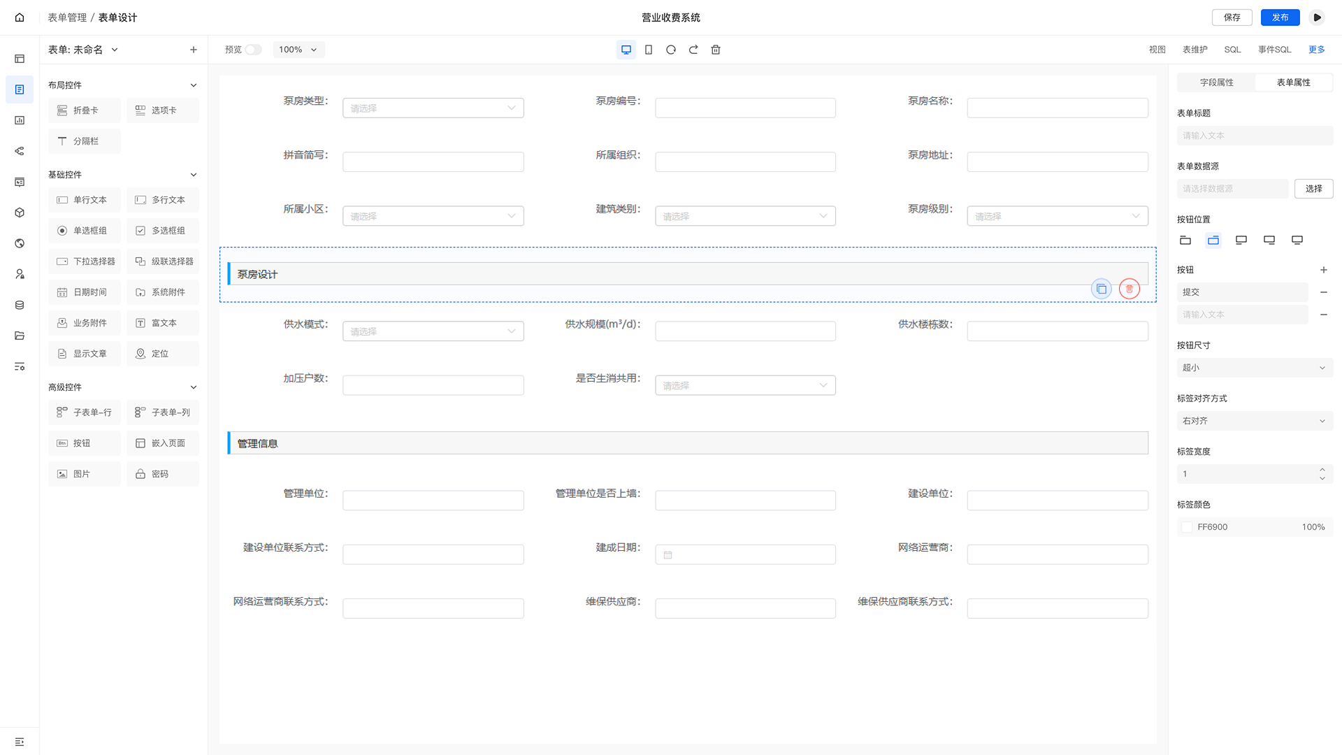Click 建成日期 date input field

745,554
